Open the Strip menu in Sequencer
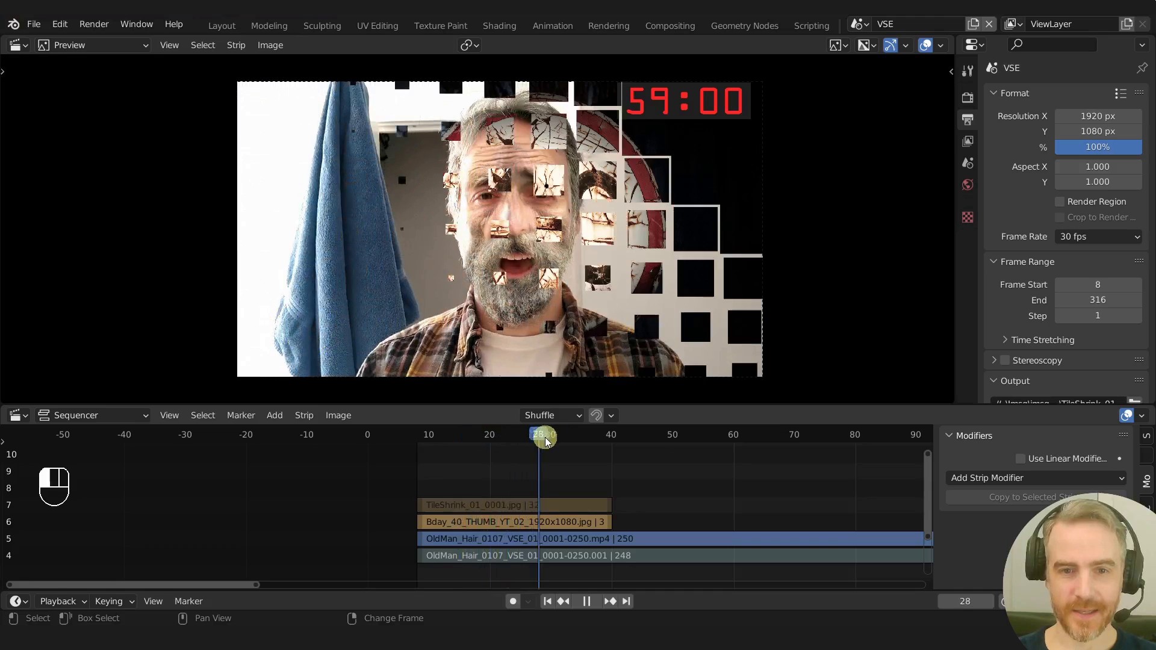Viewport: 1156px width, 650px height. (x=304, y=415)
